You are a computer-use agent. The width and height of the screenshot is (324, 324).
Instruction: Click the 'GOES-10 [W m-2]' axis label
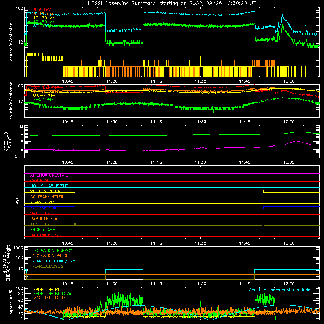[x=8, y=141]
